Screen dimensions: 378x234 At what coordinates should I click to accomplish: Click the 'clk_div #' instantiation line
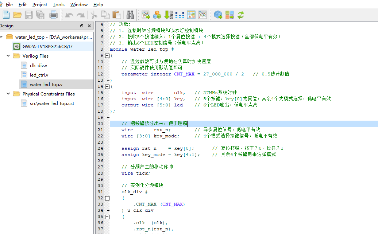click(x=135, y=192)
